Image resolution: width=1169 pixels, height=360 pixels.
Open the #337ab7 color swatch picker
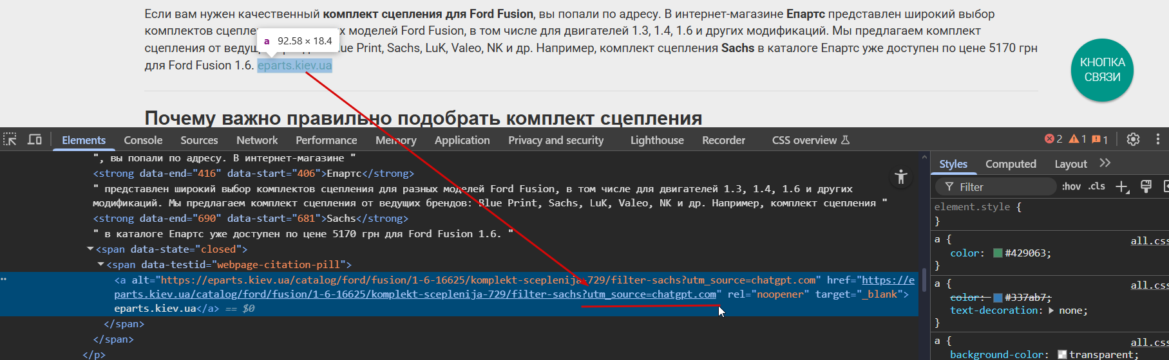(x=998, y=298)
